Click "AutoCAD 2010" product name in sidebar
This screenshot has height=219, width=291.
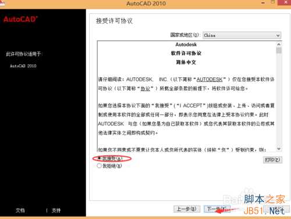pyautogui.click(x=23, y=66)
